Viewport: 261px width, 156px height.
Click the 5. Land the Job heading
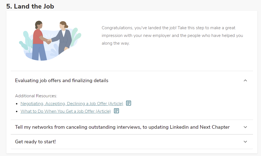[30, 6]
